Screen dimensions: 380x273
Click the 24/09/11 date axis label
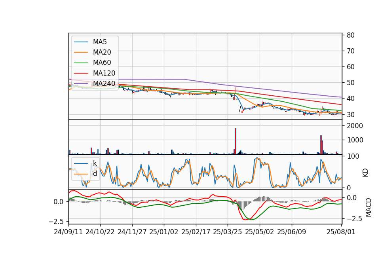[x=68, y=232]
